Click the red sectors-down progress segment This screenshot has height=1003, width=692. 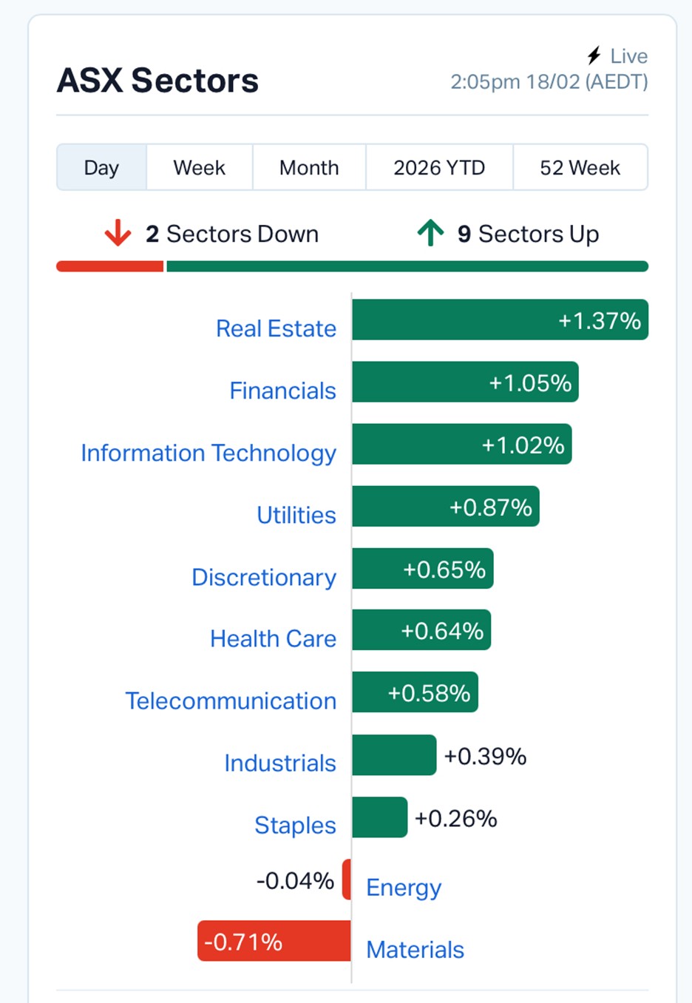click(109, 266)
